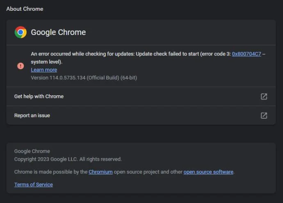Follow the Learn more link
Image resolution: width=283 pixels, height=203 pixels.
click(x=44, y=70)
